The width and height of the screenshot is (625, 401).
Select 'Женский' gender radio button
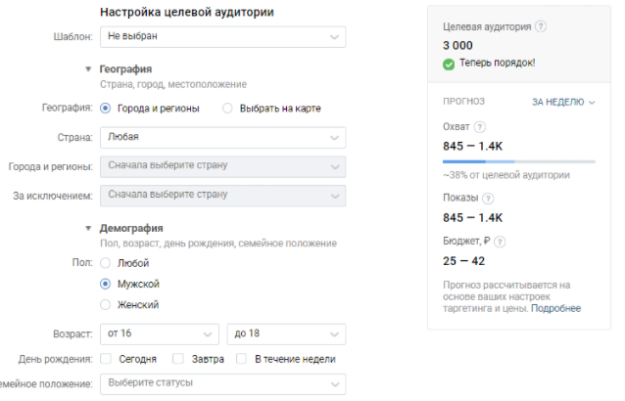(107, 305)
